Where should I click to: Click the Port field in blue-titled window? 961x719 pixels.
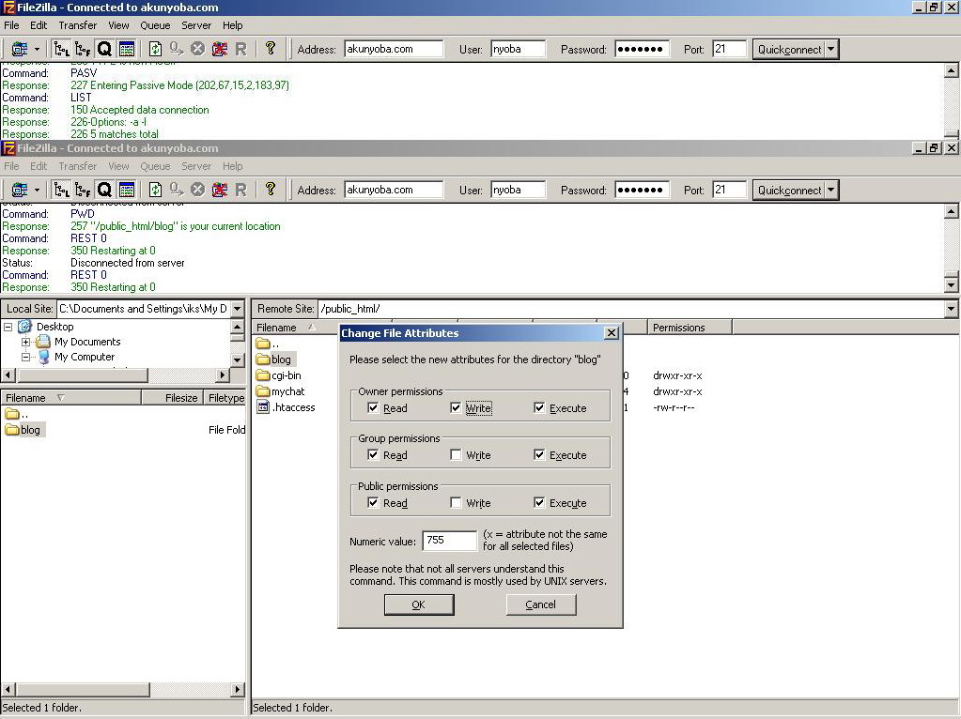(729, 49)
